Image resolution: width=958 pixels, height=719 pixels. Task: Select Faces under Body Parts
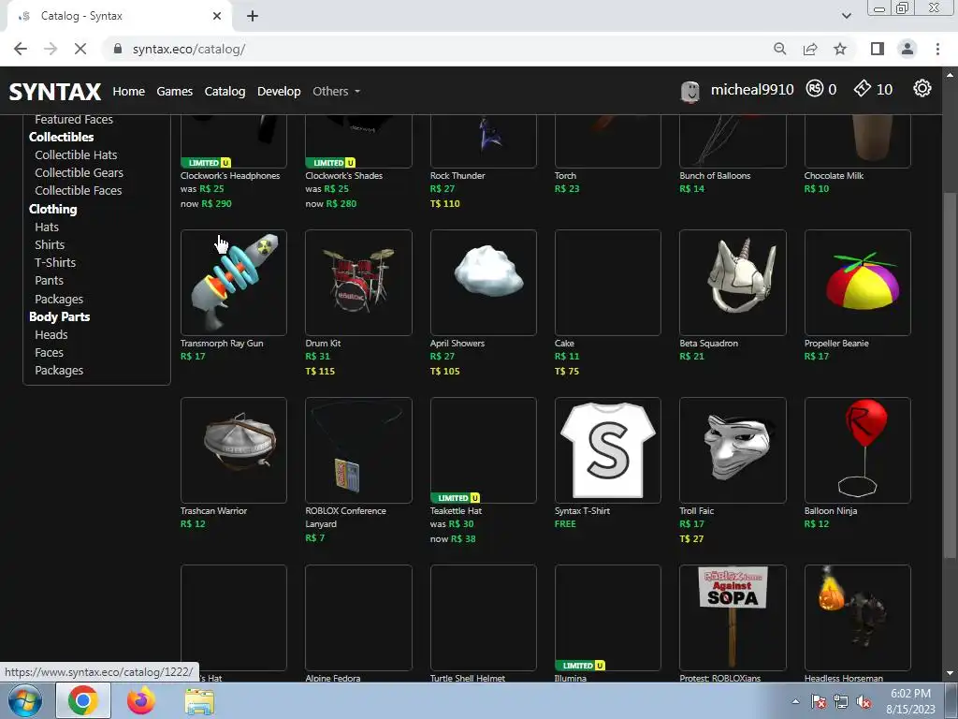[49, 352]
